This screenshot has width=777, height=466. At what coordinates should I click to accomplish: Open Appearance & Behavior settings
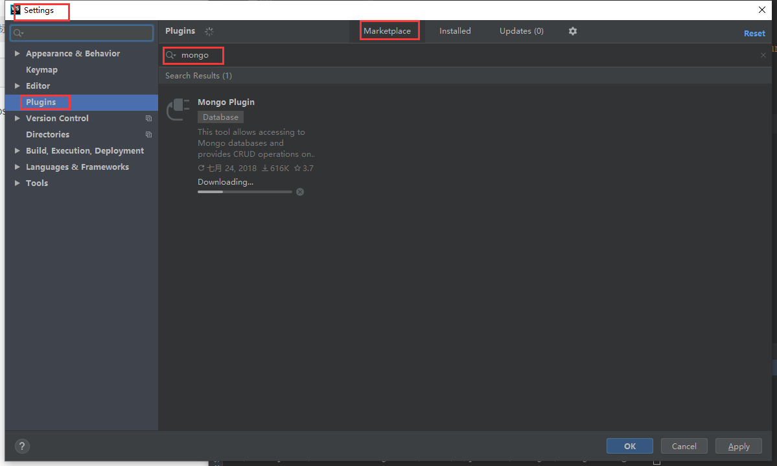[x=73, y=54]
